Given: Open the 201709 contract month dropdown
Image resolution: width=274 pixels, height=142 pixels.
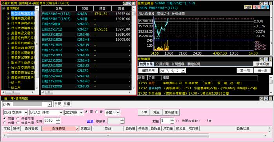Looking at the screenshot, I should [x=81, y=113].
